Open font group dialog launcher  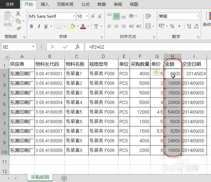(102, 37)
